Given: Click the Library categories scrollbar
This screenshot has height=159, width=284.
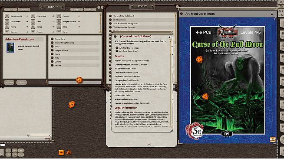Looking at the screenshot, I should point(100,23).
